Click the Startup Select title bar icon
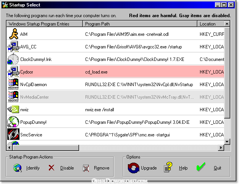239x184 pixels. coord(5,5)
